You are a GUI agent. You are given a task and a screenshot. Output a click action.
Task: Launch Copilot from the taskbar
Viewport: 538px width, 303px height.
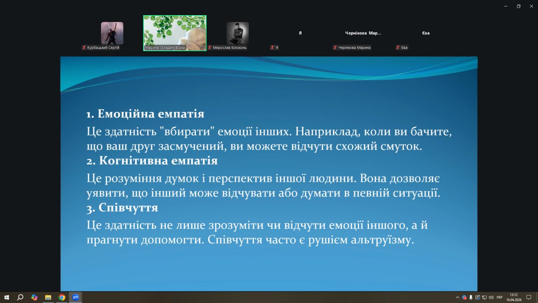click(34, 297)
